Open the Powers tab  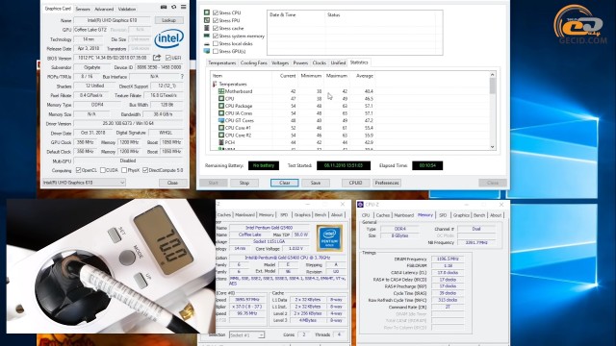tap(300, 62)
